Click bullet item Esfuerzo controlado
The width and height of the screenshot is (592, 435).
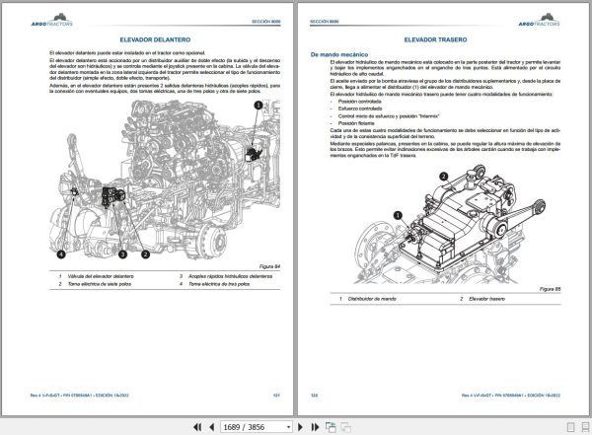[x=360, y=109]
